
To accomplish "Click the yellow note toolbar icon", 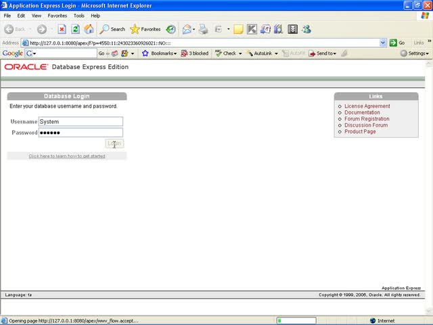I will (x=238, y=29).
